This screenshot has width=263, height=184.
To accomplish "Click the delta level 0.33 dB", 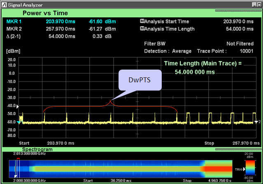I will click(x=102, y=36).
